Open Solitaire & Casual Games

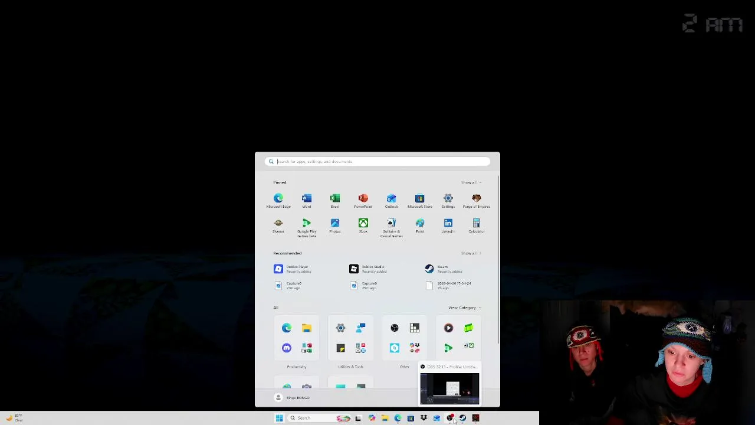pos(392,227)
